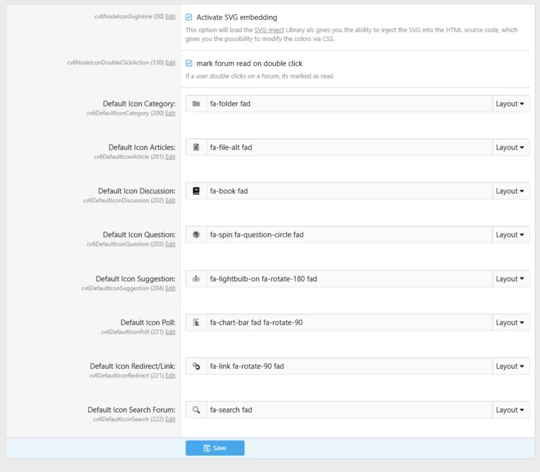Click Edit link for cv6DefaultIconDiscussion
This screenshot has height=472, width=540.
click(x=170, y=200)
